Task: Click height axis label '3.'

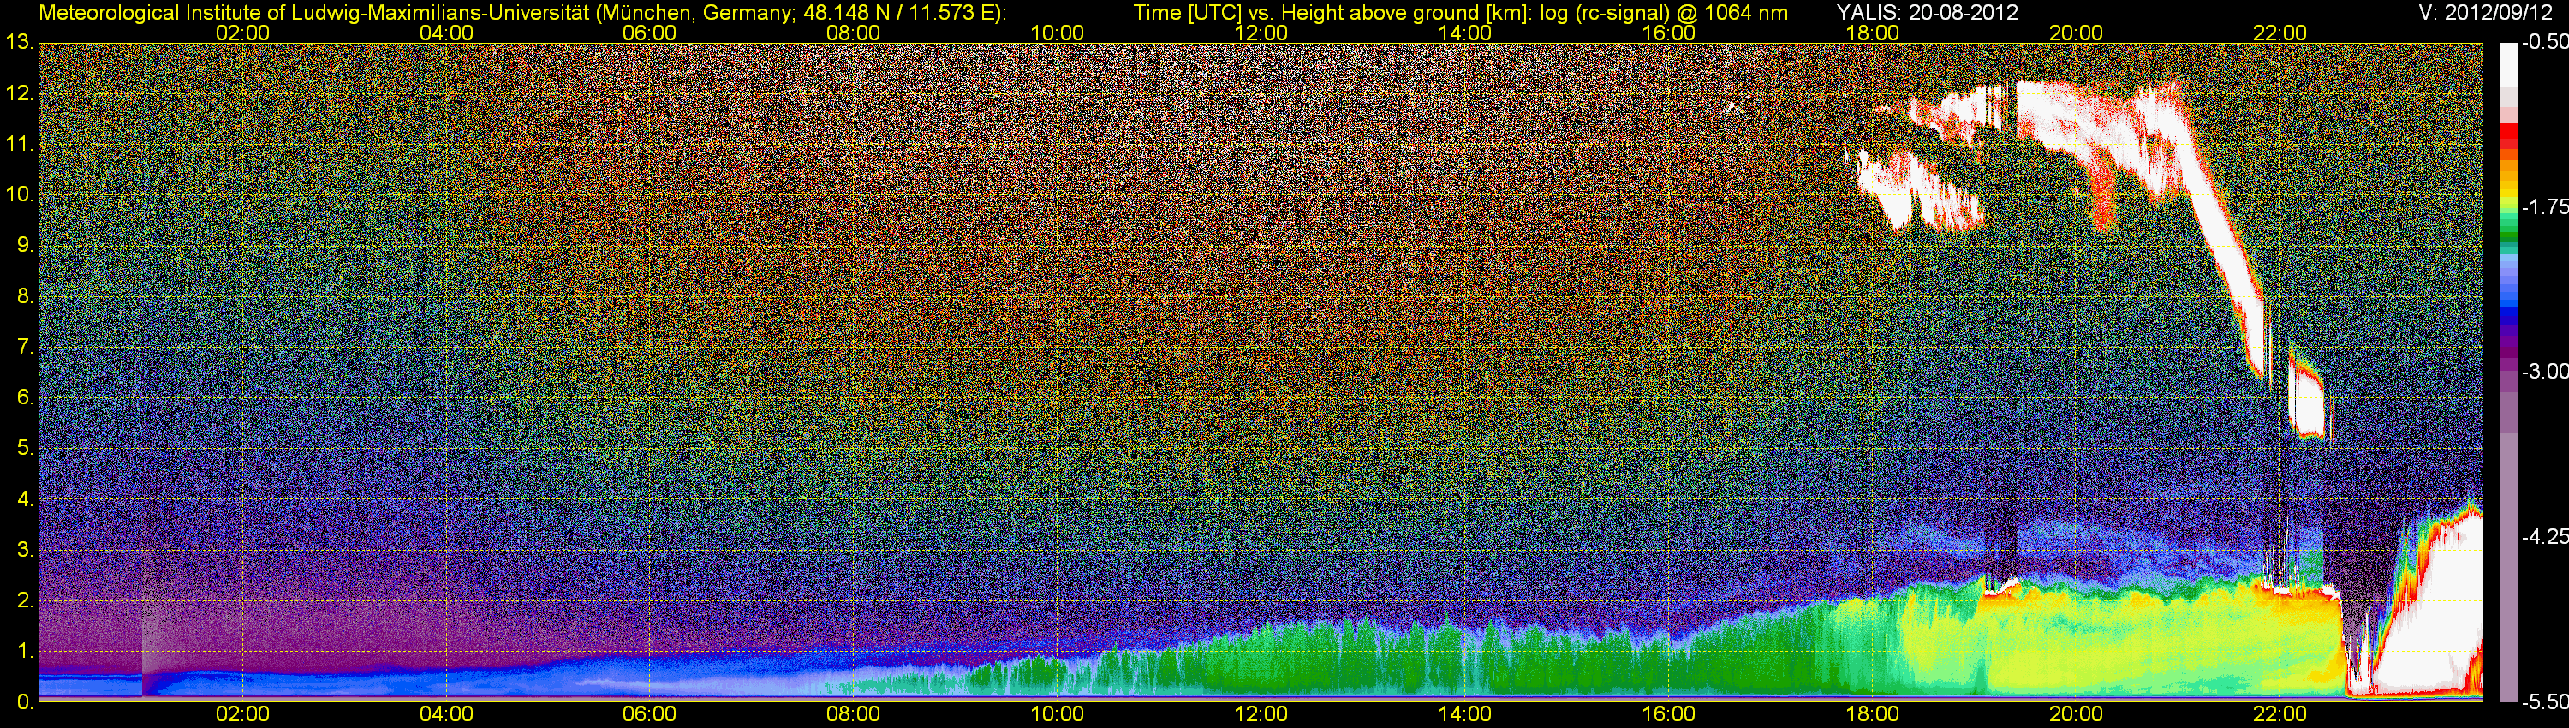Action: 25,550
